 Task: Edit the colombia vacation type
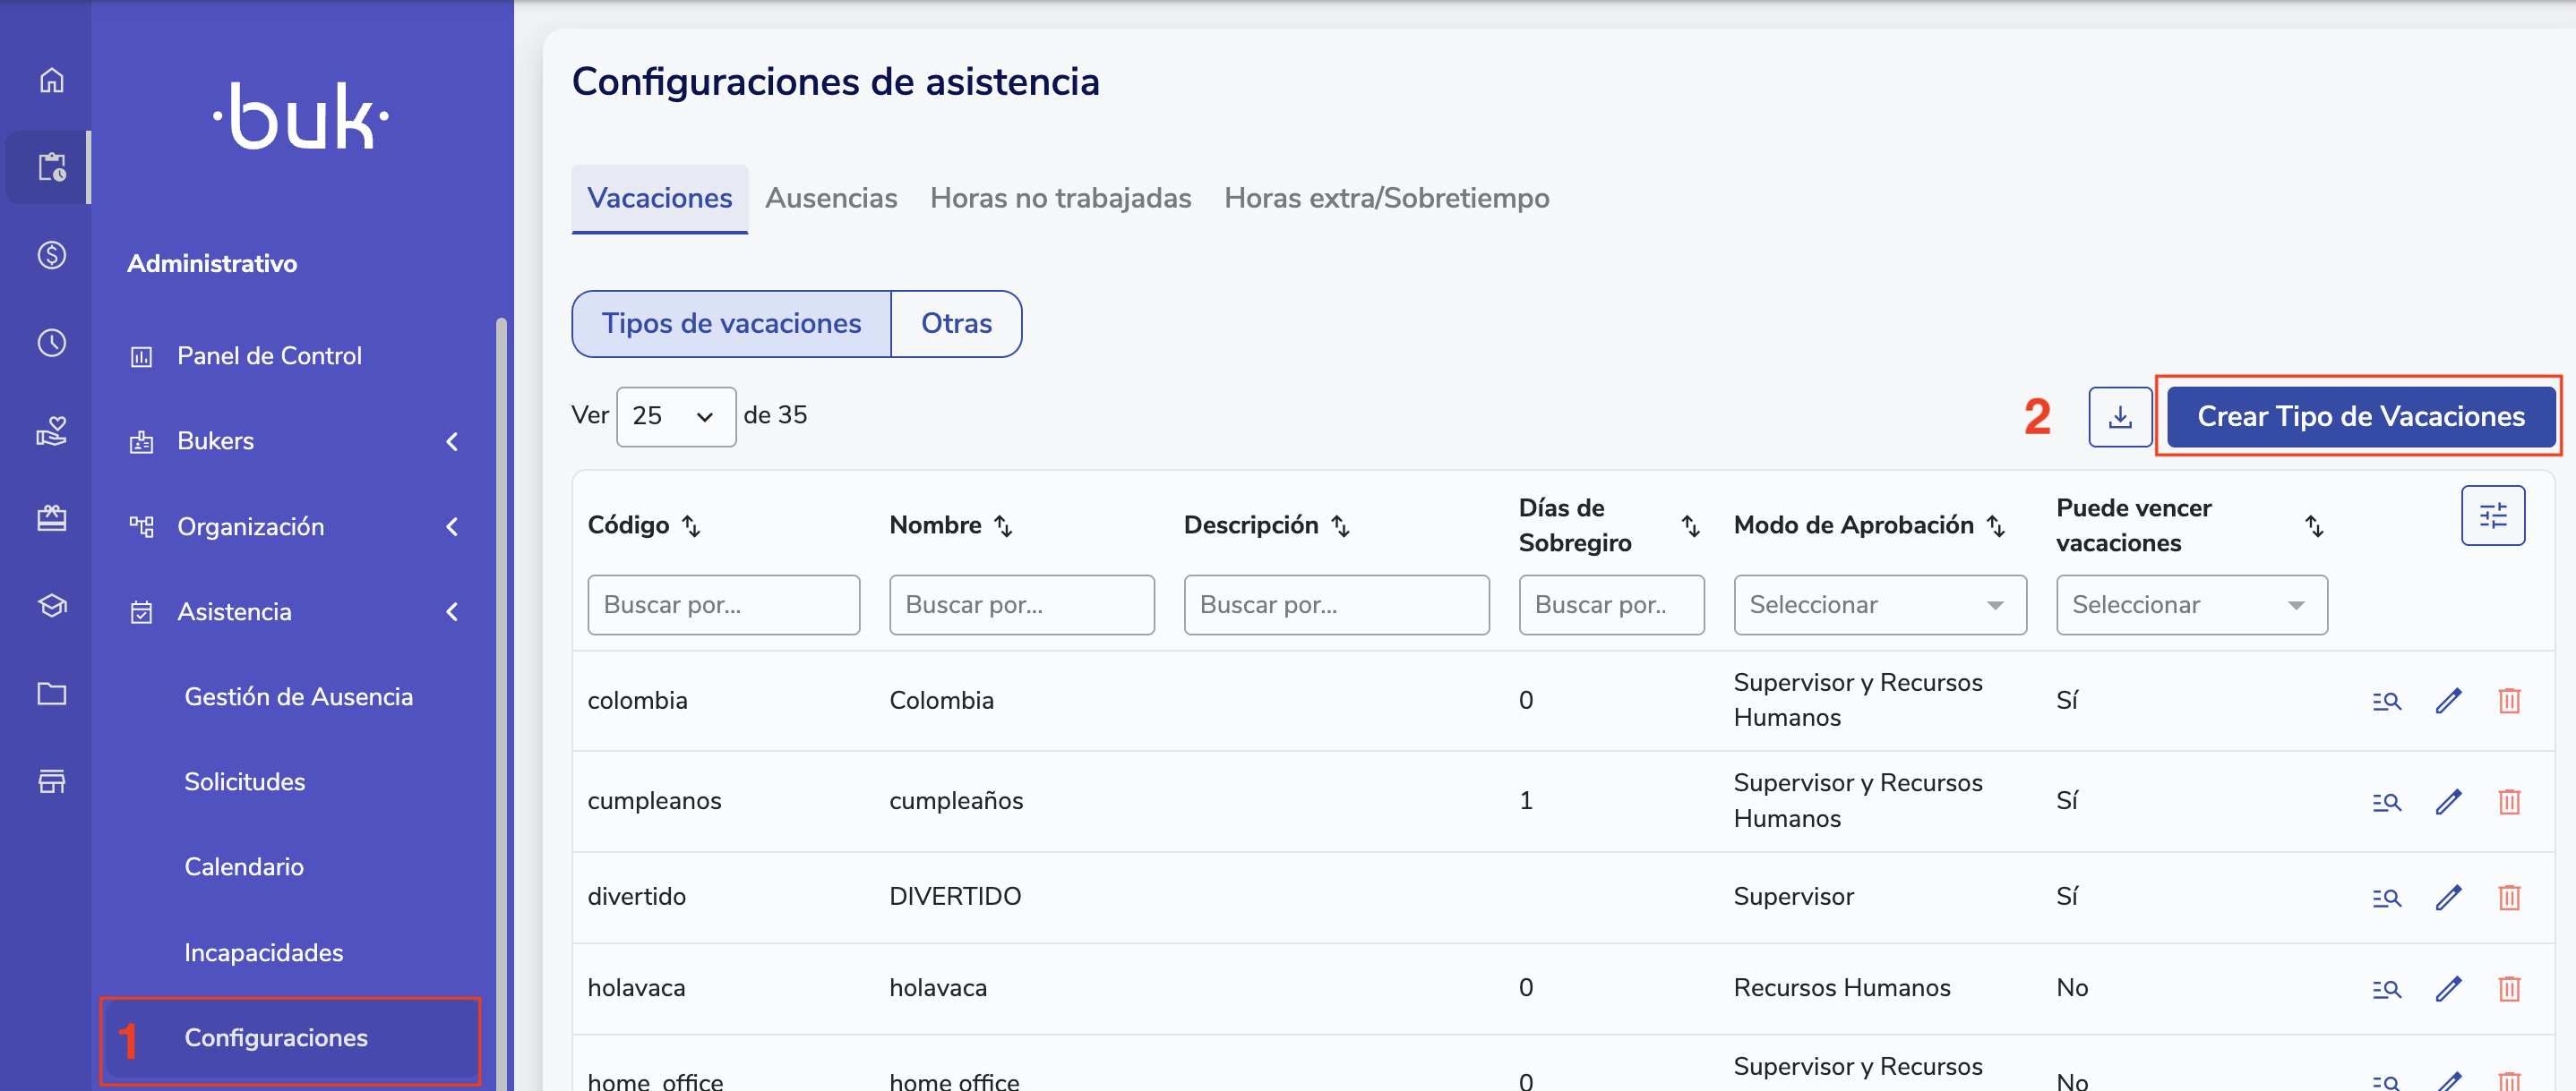click(x=2448, y=702)
